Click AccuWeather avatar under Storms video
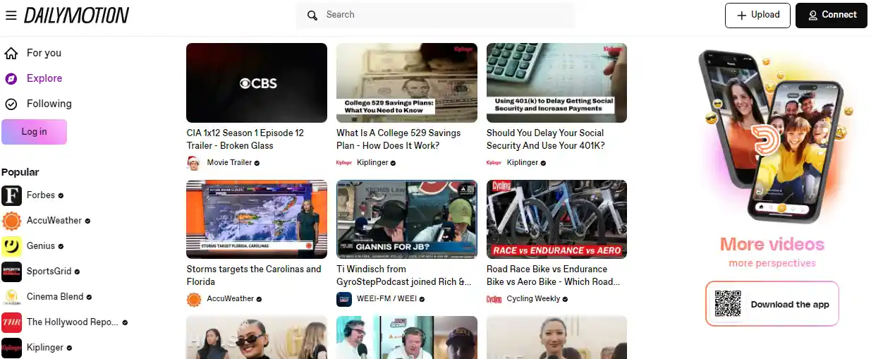The width and height of the screenshot is (871, 359). 194,299
